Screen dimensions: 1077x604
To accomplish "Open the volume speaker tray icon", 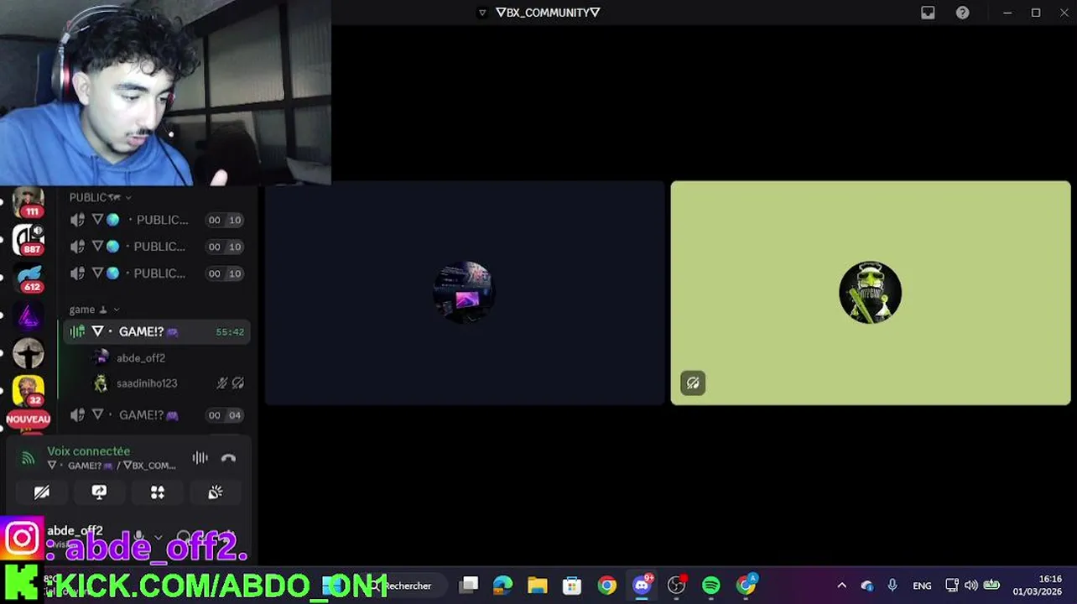I will click(x=971, y=586).
